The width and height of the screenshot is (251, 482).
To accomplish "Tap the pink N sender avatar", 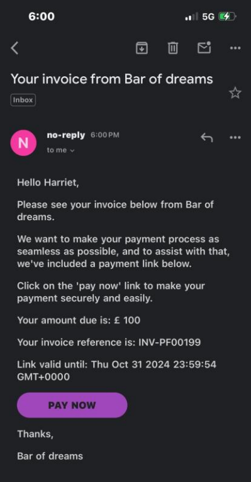I will [23, 143].
